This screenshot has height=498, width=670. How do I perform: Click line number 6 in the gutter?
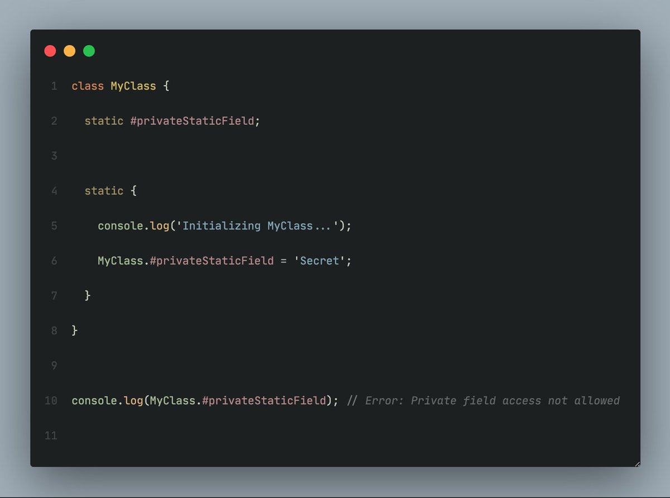tap(54, 261)
